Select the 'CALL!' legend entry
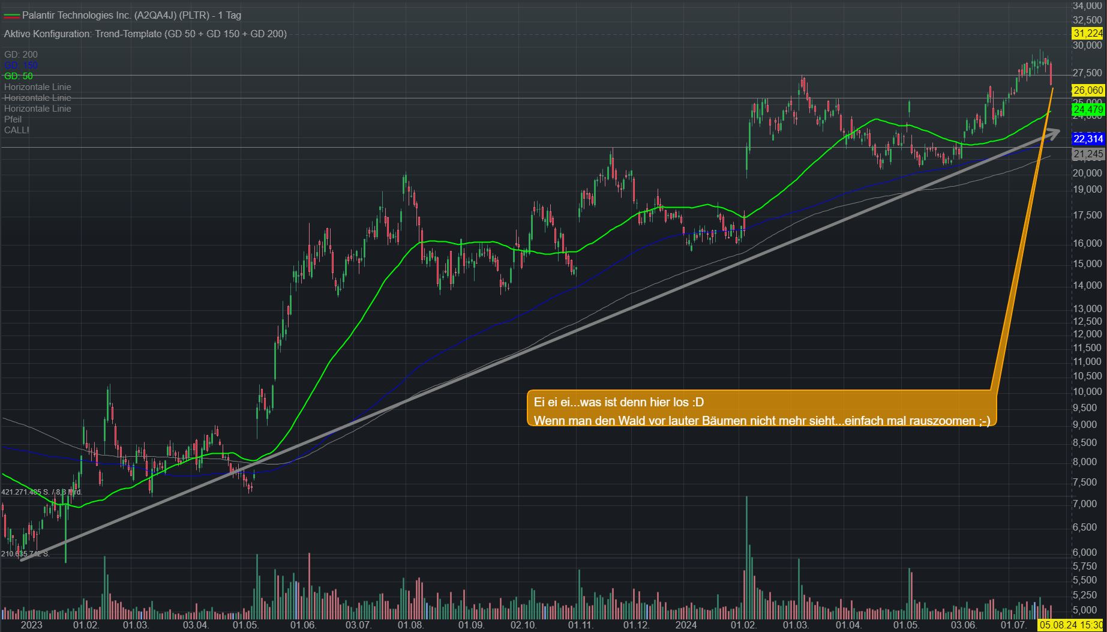Screen dimensions: 1107x632 click(16, 130)
